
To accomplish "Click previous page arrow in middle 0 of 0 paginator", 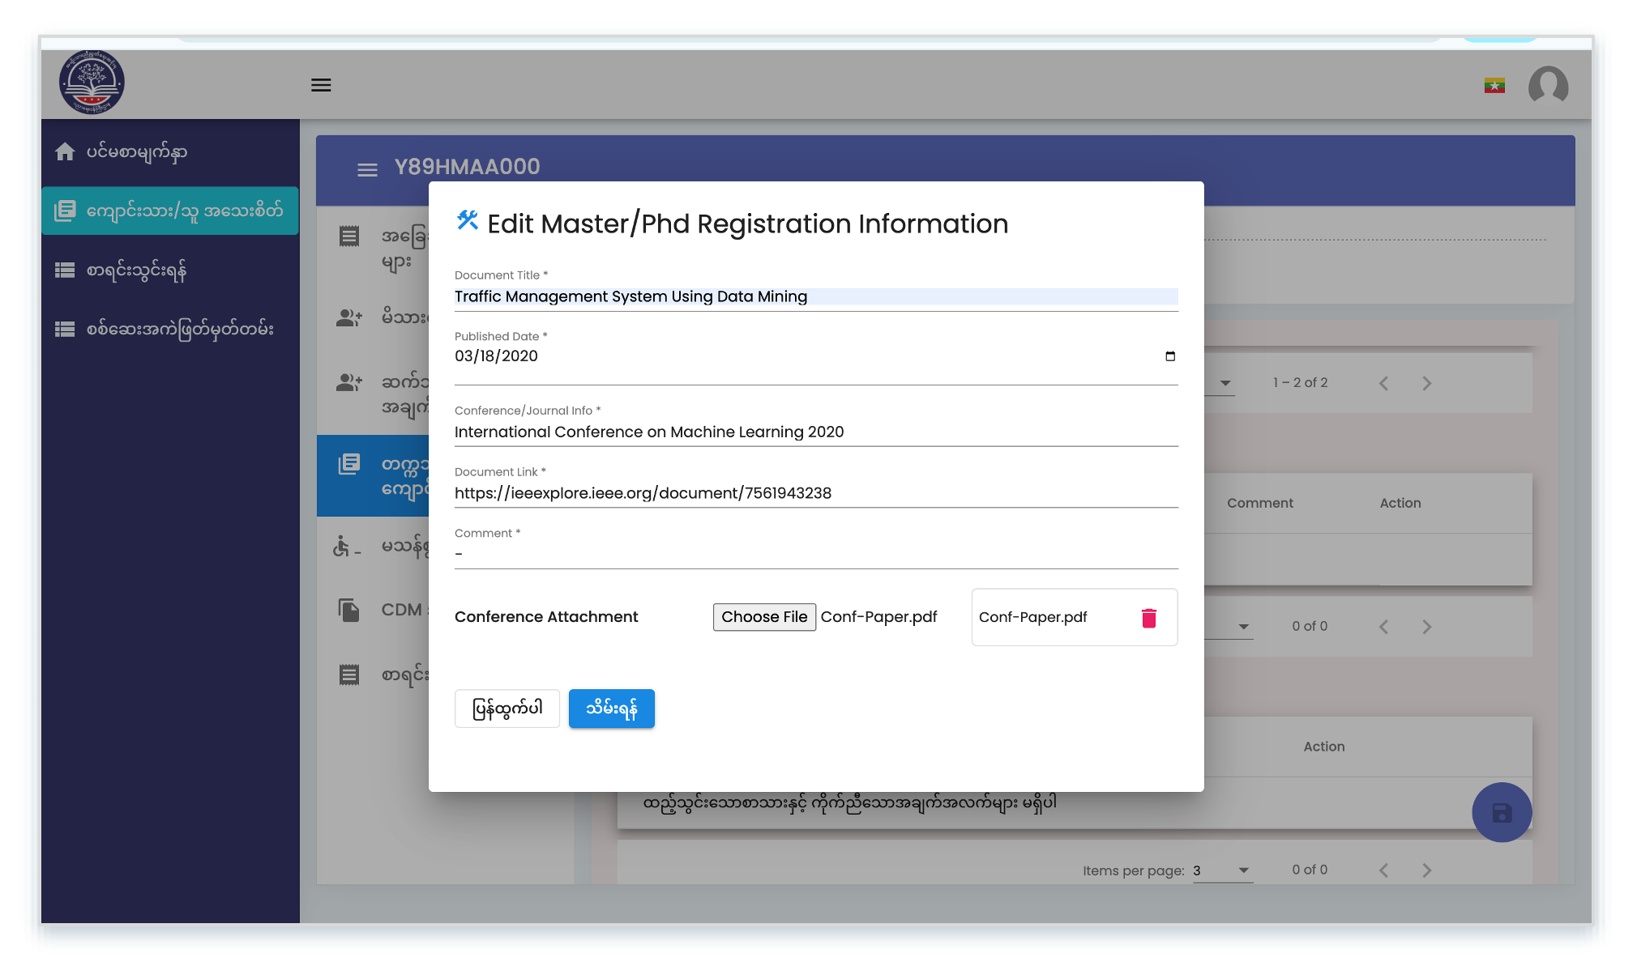I will [x=1384, y=627].
